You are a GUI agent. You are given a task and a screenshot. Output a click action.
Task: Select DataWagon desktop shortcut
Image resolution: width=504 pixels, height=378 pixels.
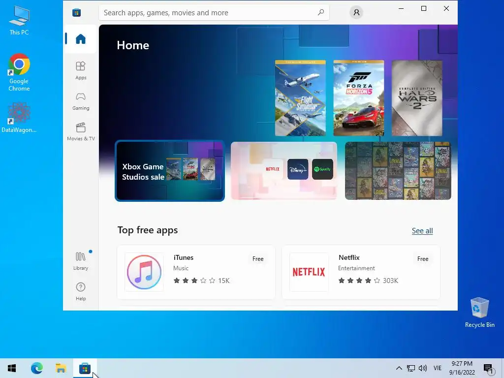19,118
